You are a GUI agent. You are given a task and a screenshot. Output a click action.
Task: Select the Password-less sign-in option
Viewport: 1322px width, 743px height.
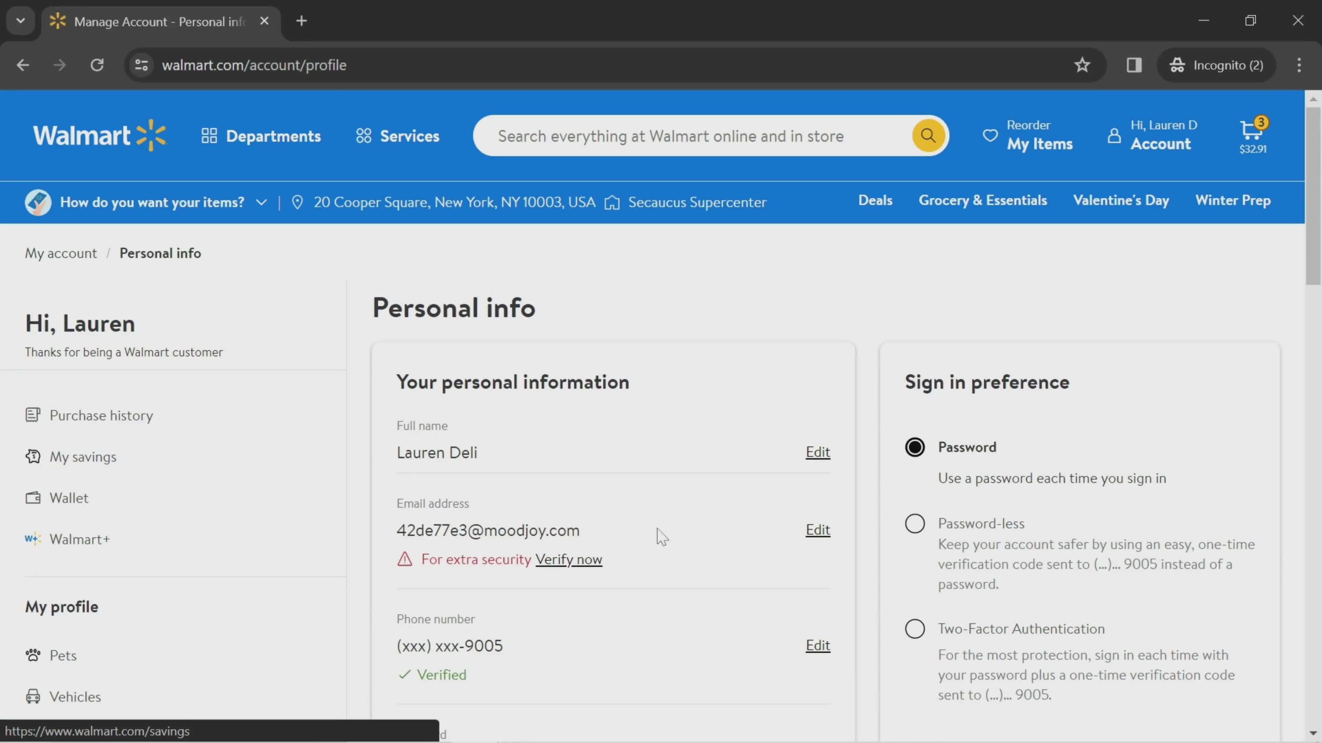(914, 524)
